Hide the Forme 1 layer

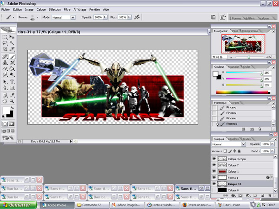coord(214,177)
